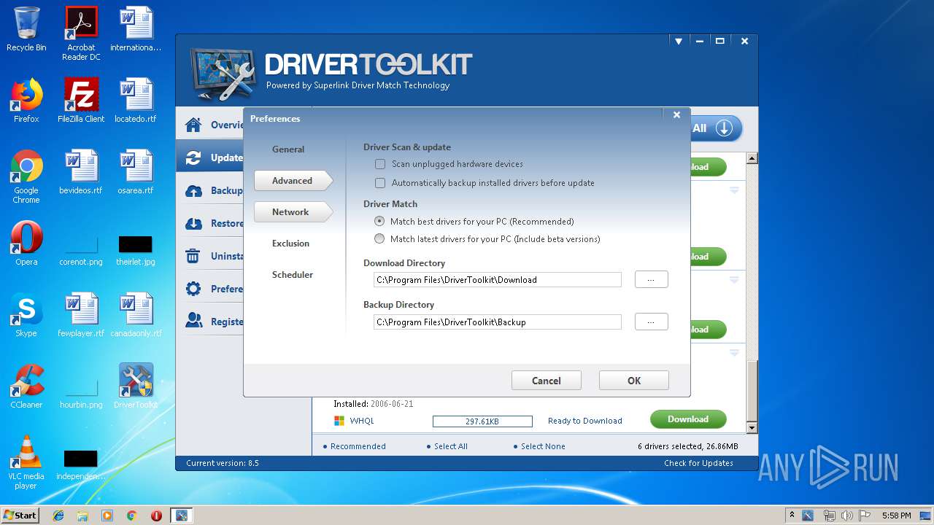The height and width of the screenshot is (525, 934).
Task: Open corenot.png desktop file
Action: 81,249
